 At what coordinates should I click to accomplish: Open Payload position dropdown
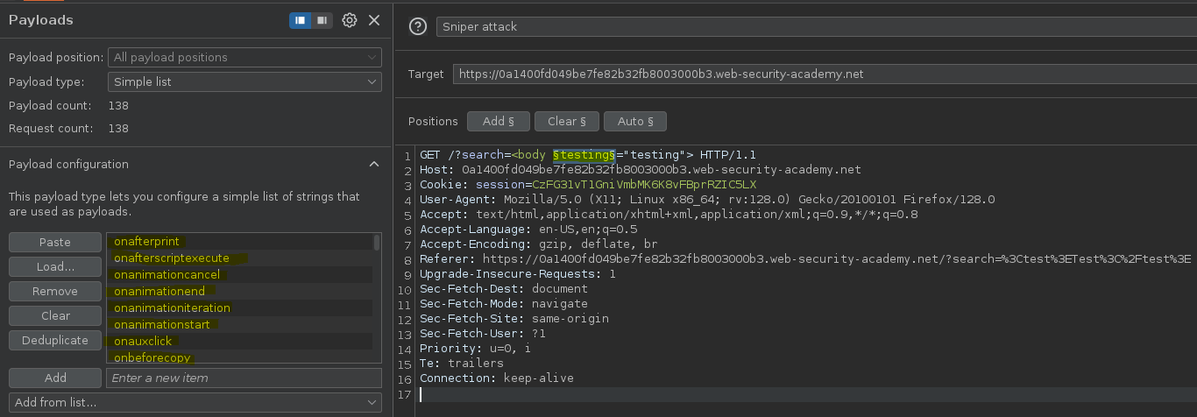244,57
